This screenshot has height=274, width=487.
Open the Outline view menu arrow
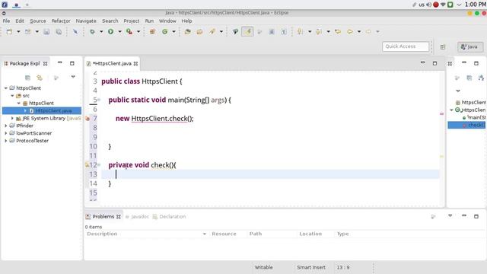pos(458,91)
